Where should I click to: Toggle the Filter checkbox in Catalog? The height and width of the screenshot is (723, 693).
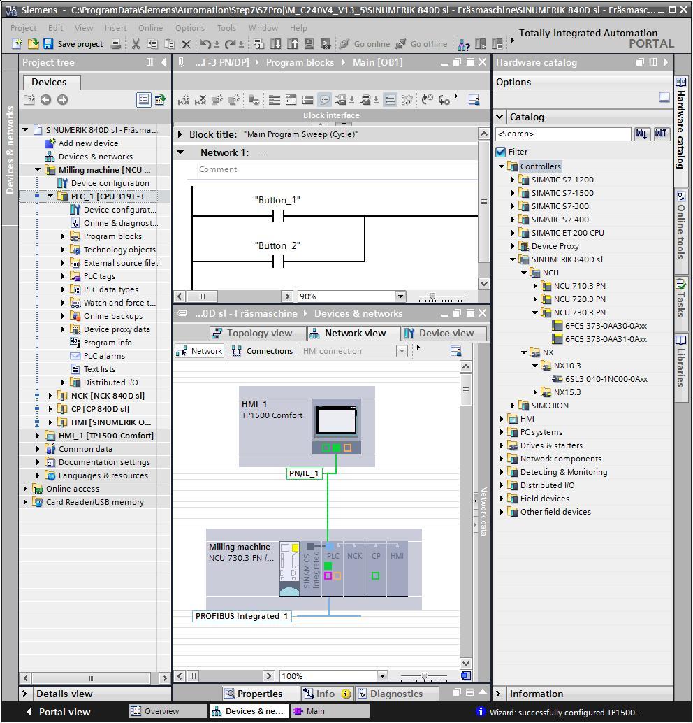(500, 152)
